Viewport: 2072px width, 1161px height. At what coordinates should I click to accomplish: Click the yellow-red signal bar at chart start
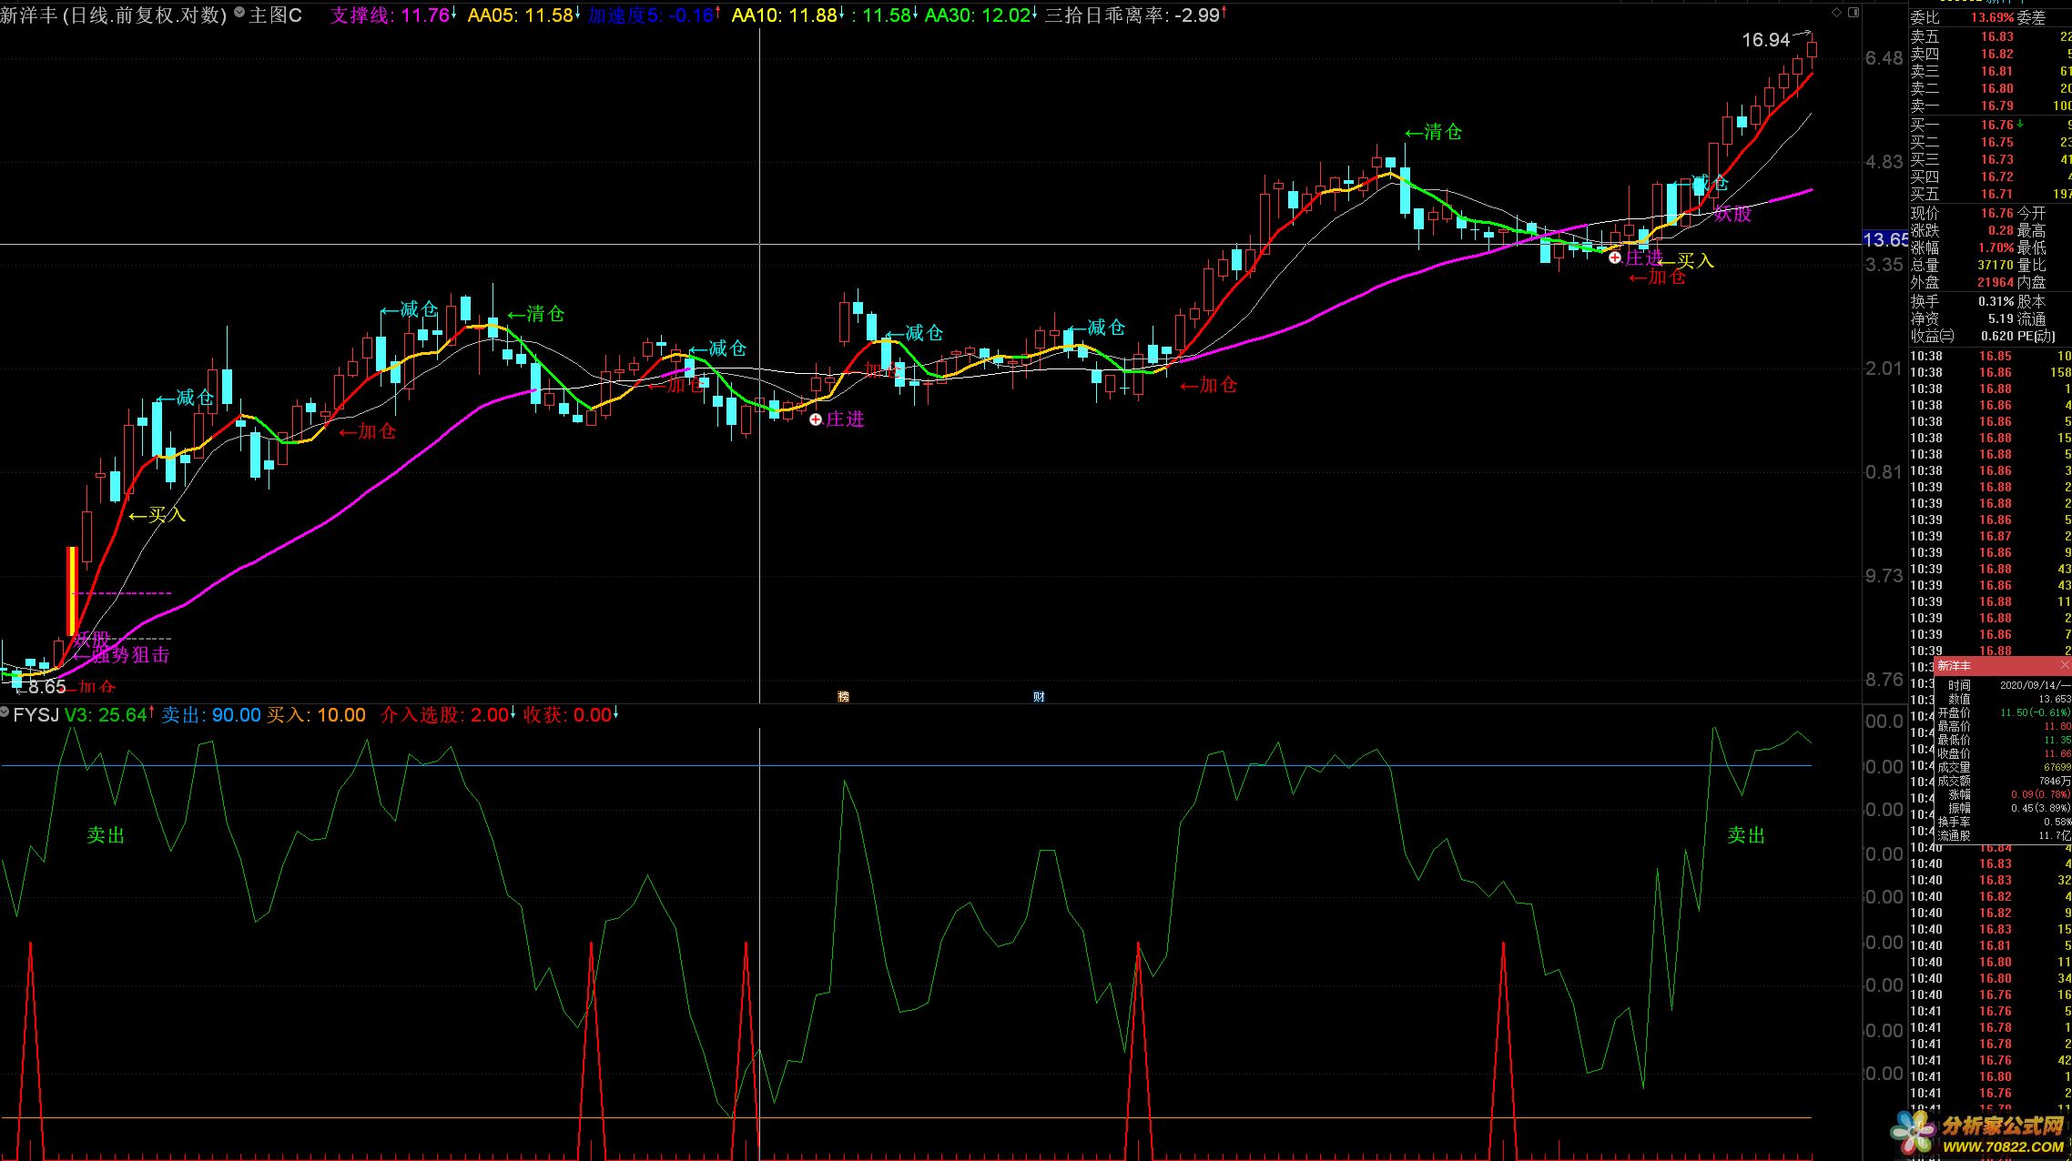click(72, 591)
